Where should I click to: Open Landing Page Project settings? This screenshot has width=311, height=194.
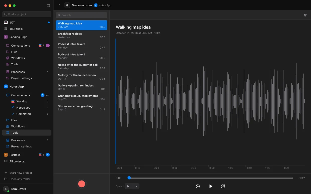point(27,78)
